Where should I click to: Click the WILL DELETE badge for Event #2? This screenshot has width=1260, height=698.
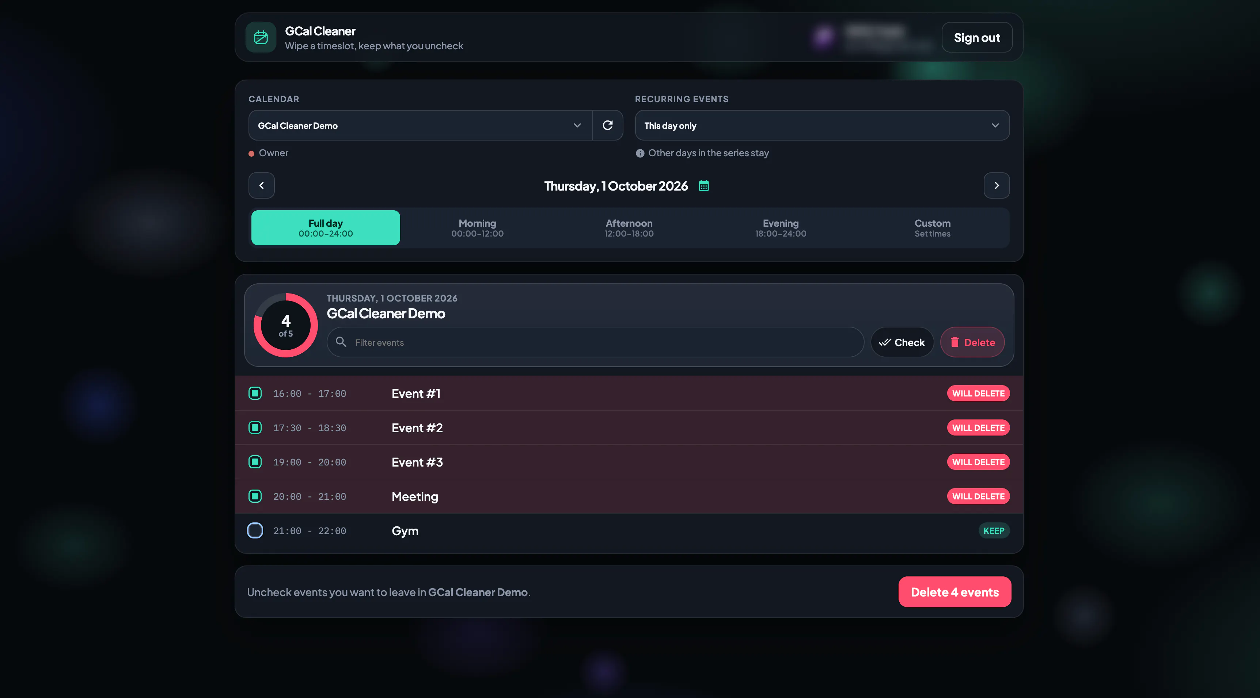coord(978,428)
